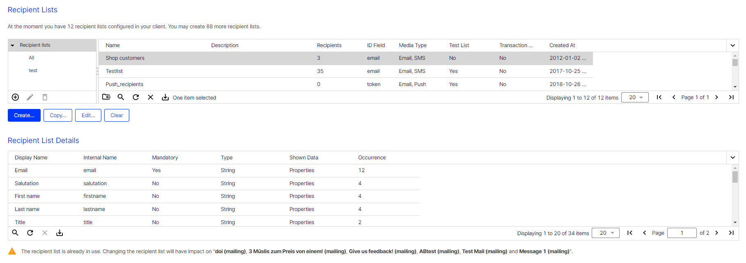Image resolution: width=746 pixels, height=263 pixels.
Task: Open recipient lists page size dropdown
Action: click(x=635, y=97)
